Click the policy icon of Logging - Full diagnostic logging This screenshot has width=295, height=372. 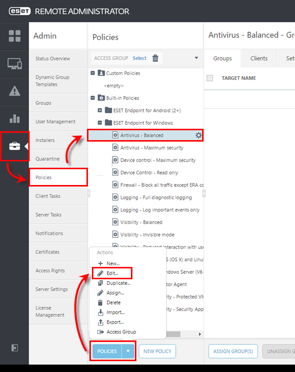[x=115, y=197]
